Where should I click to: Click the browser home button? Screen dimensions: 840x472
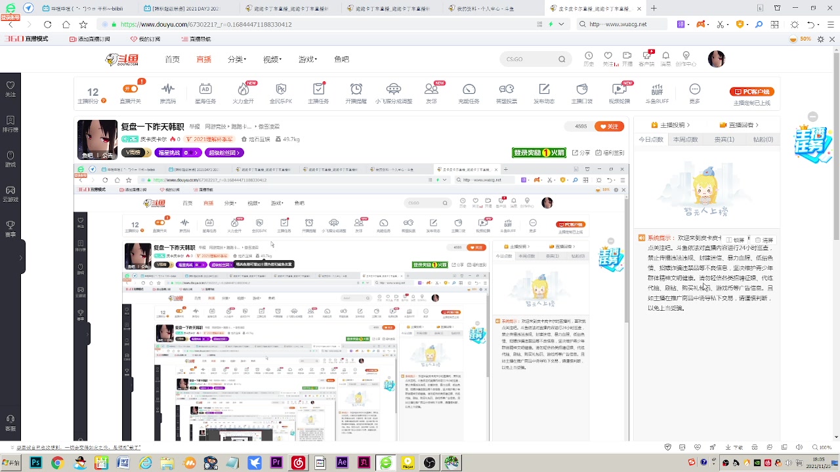coord(66,24)
